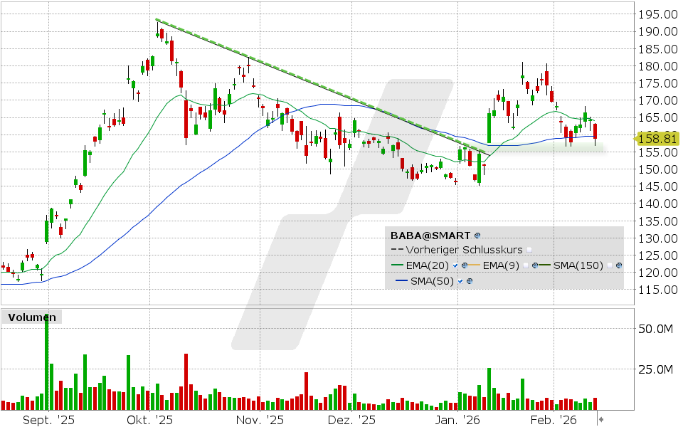Enable the EMA(9) checkbox
Screen dimensions: 683x427
point(525,265)
